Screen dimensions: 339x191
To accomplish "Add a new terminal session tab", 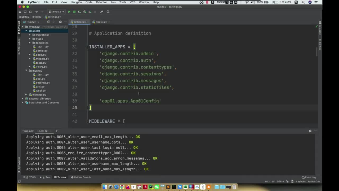I will tap(56, 131).
